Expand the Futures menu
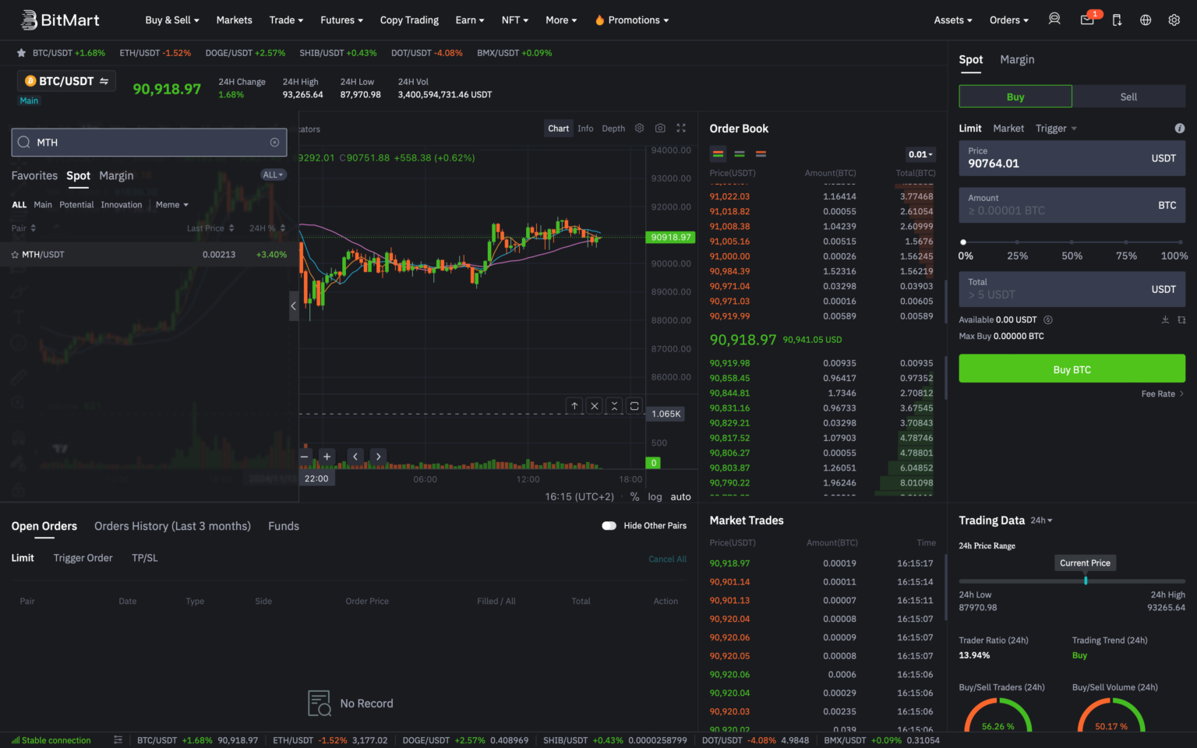 pyautogui.click(x=341, y=20)
